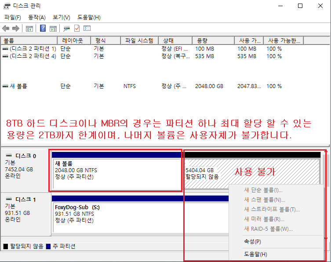Open the 도움말(H) menu in the menu bar

[x=89, y=17]
